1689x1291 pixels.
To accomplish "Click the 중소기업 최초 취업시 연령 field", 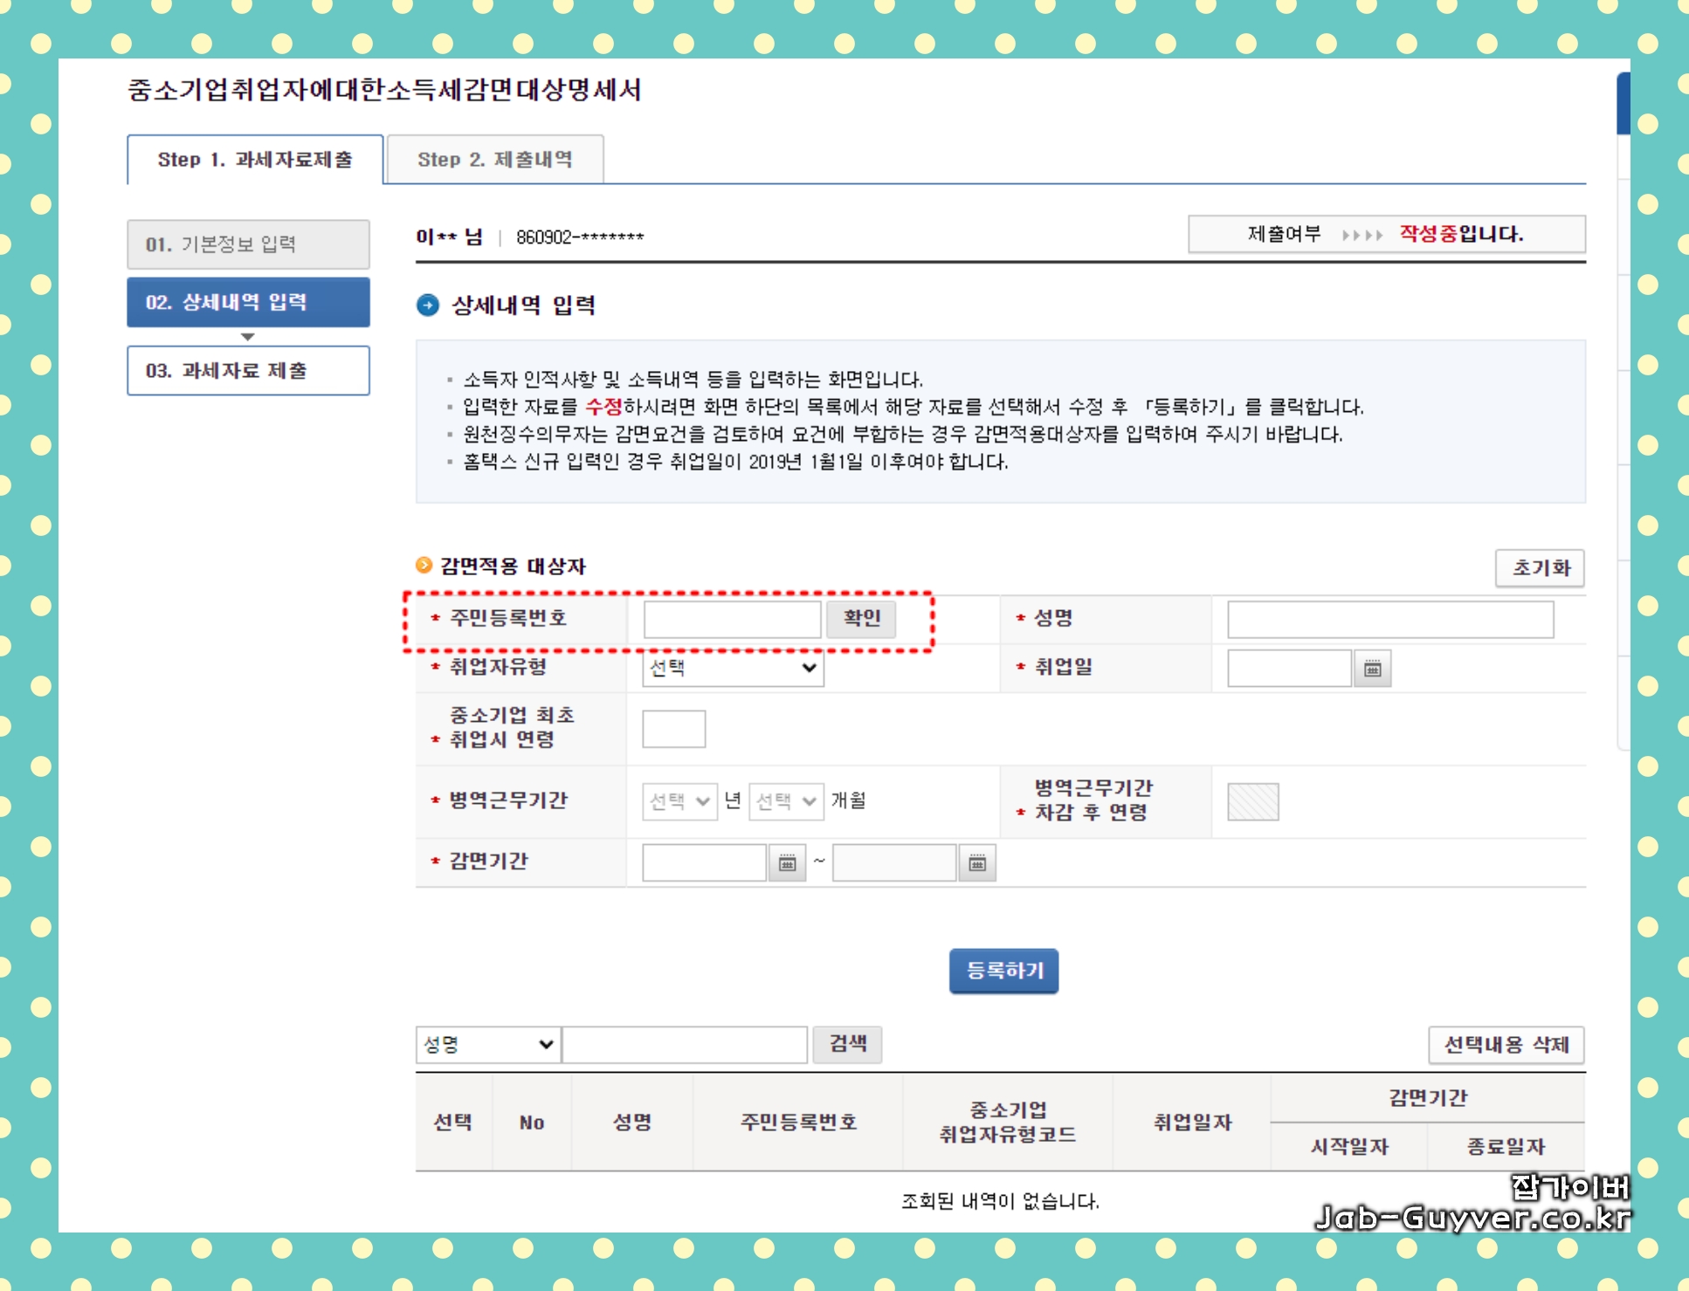I will 672,728.
